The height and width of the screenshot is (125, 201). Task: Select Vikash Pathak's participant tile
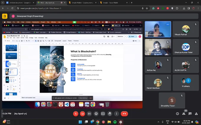[186, 29]
